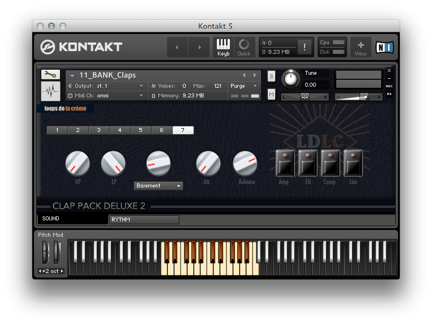The image size is (432, 324).
Task: Show the AUX sends panel
Action: [390, 86]
